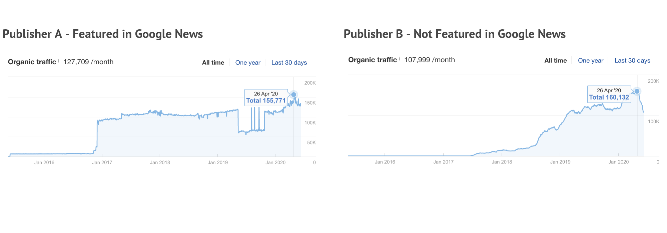Click Jan 2018 axis label on Publisher B chart
The width and height of the screenshot is (667, 233).
click(x=502, y=162)
